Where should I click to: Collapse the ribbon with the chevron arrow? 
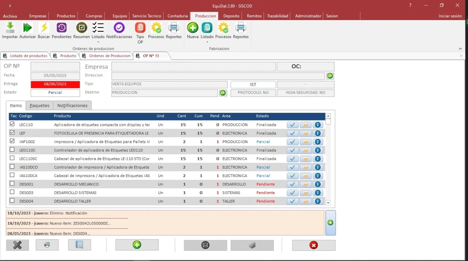coord(460,49)
